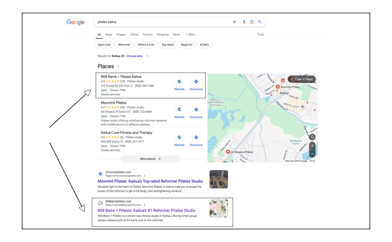The width and height of the screenshot is (392, 242).
Task: Zoom in the map with plus button
Action: point(312,146)
